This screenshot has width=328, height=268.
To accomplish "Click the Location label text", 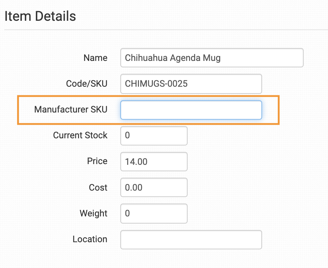I will tap(90, 239).
